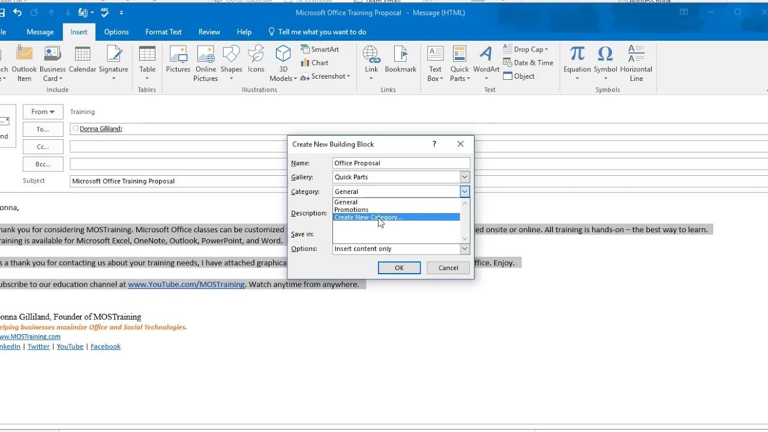Screen dimensions: 768x432
Task: Click the Name field containing Office Proposal
Action: point(400,163)
